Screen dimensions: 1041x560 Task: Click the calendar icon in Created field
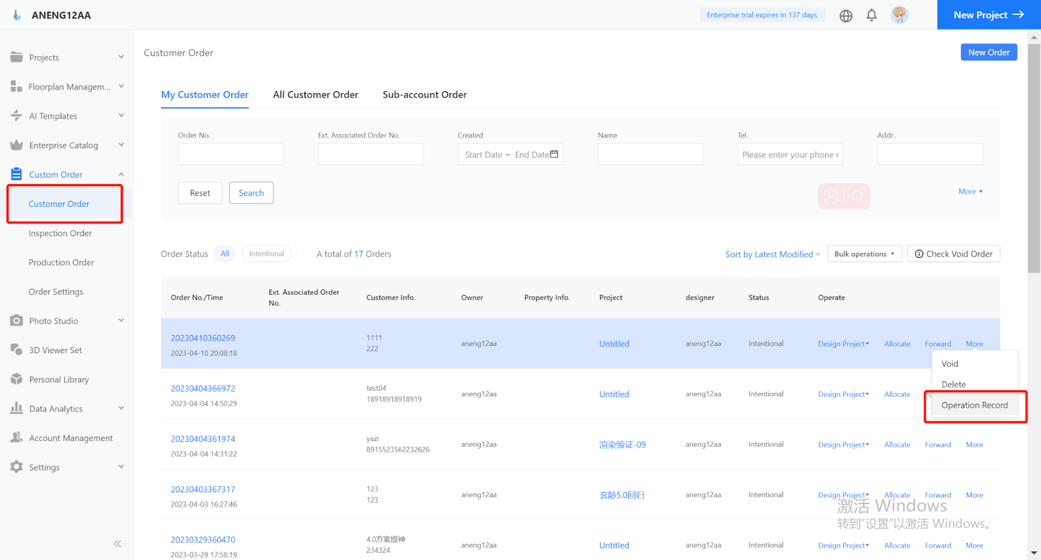(x=554, y=154)
